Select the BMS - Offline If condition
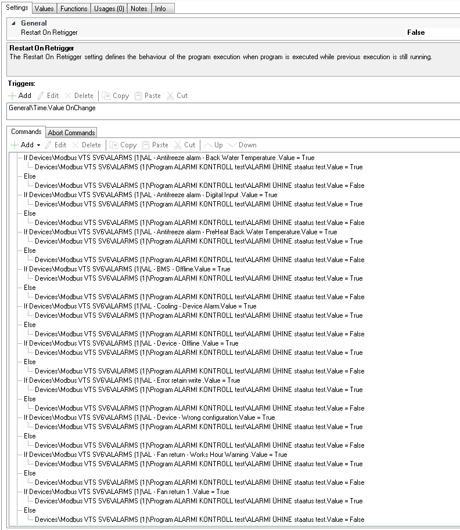Screen dimensions: 460x530 tap(127, 269)
